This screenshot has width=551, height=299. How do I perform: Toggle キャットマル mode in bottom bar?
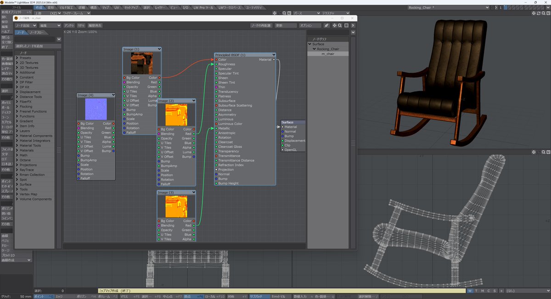(x=282, y=296)
